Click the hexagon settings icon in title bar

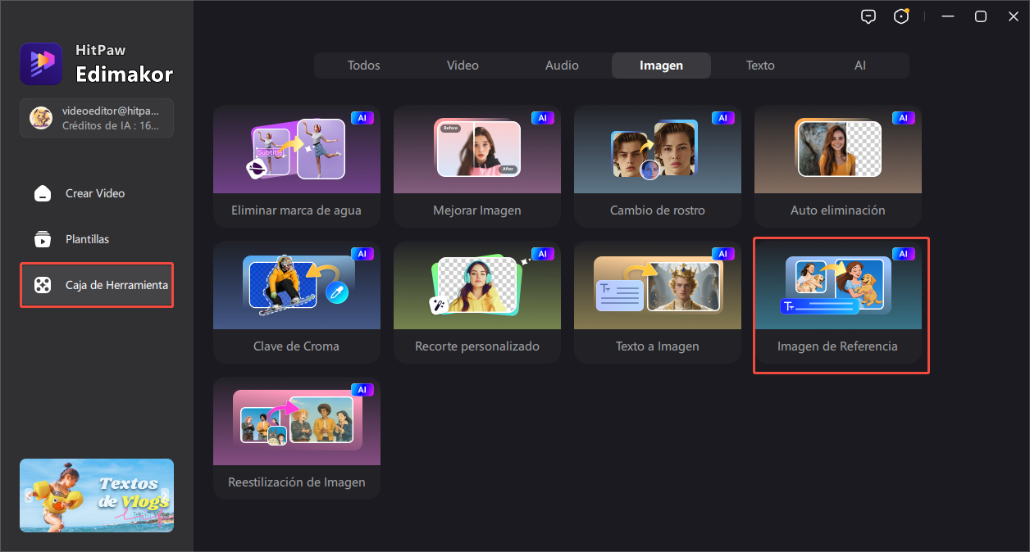pyautogui.click(x=901, y=16)
